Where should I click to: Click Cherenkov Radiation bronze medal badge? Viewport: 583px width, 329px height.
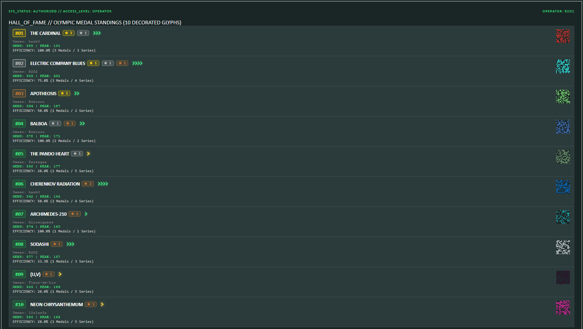[x=88, y=184]
